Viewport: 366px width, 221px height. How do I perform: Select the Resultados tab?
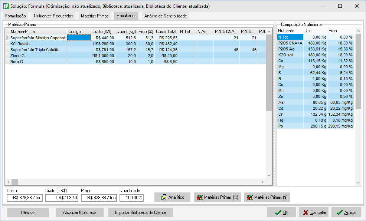[126, 16]
